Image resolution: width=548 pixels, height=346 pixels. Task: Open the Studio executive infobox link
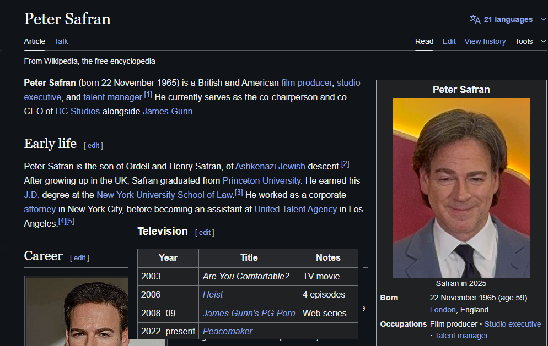[x=512, y=324]
